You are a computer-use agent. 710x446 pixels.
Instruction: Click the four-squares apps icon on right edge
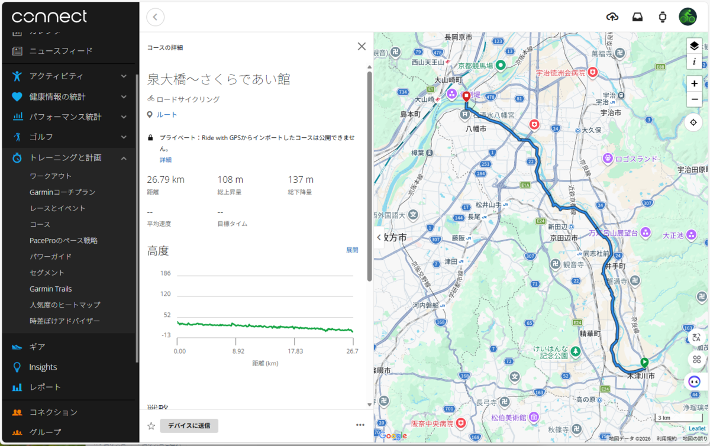pos(696,359)
